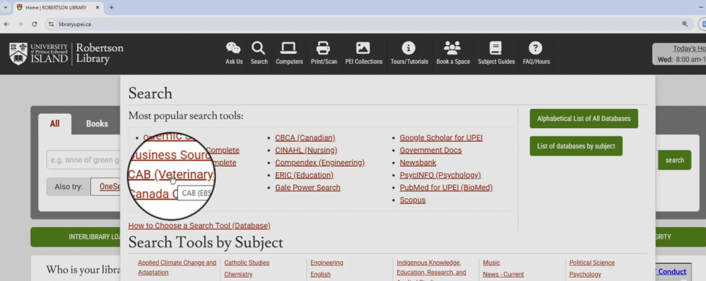Open Tours/Tutorials info icon

(409, 48)
